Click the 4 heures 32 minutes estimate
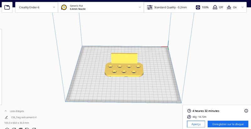 coord(206,111)
